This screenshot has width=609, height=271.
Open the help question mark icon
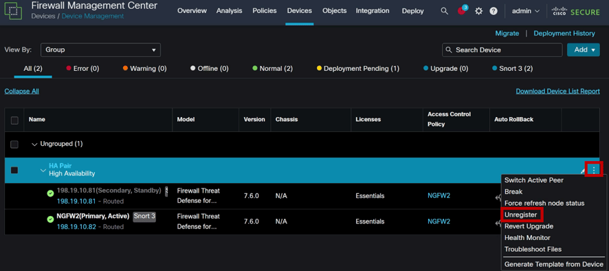pos(494,11)
